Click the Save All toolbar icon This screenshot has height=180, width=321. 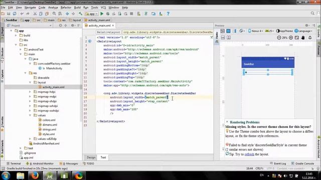click(9, 13)
